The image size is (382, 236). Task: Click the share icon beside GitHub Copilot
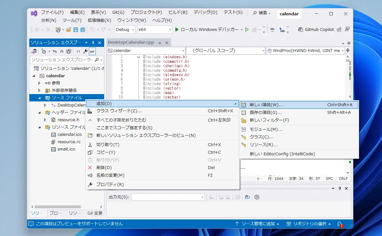tap(339, 29)
